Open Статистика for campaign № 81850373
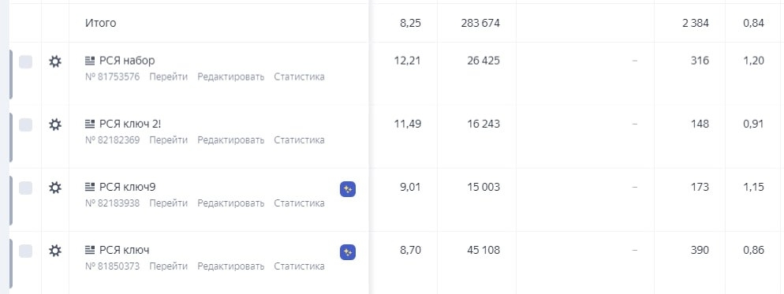Screen dimensions: 784x294 coord(299,266)
